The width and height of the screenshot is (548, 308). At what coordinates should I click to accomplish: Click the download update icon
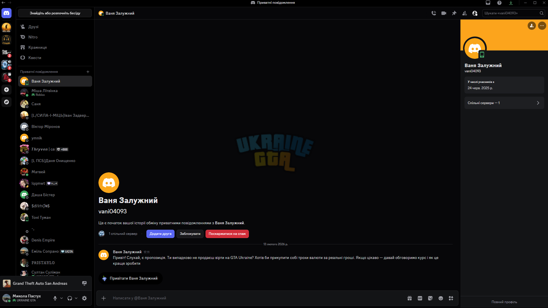coord(511,3)
